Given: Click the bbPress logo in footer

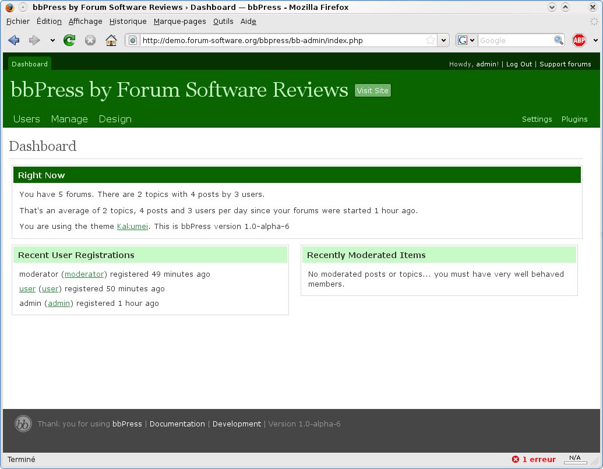Looking at the screenshot, I should (23, 424).
